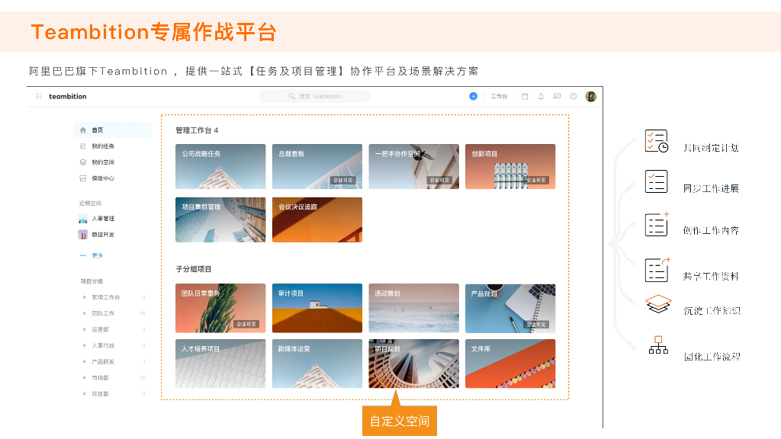Click the 共享工作资料 share list icon
The image size is (781, 439).
click(x=657, y=270)
